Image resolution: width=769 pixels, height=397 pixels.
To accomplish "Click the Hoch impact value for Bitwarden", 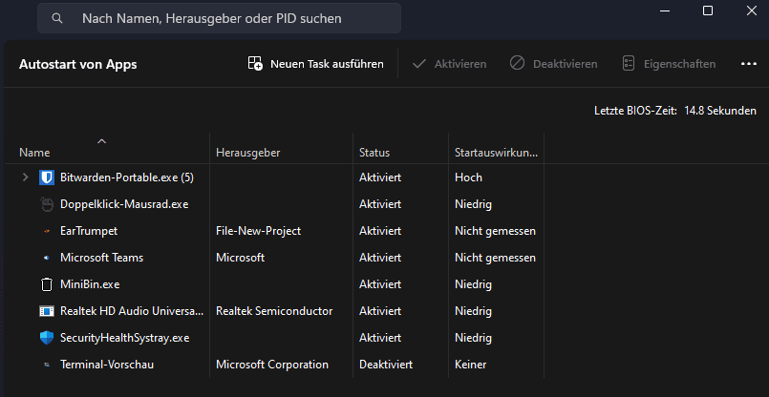I will tap(468, 178).
